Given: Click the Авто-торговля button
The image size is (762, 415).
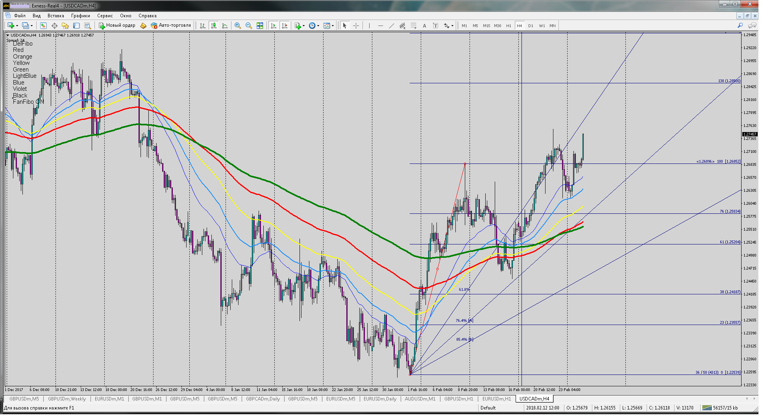Looking at the screenshot, I should point(171,26).
